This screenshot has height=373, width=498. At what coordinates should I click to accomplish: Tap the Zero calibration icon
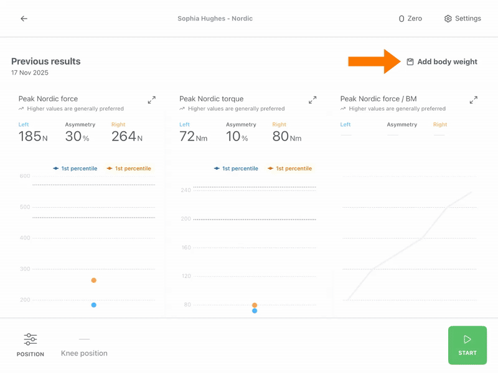point(402,19)
